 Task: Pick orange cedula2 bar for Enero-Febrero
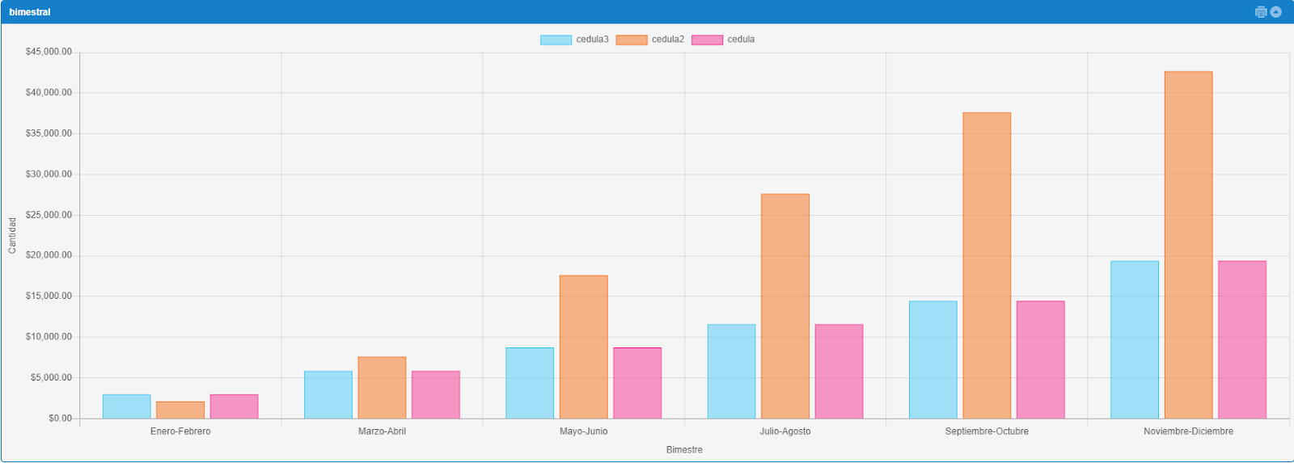point(180,410)
